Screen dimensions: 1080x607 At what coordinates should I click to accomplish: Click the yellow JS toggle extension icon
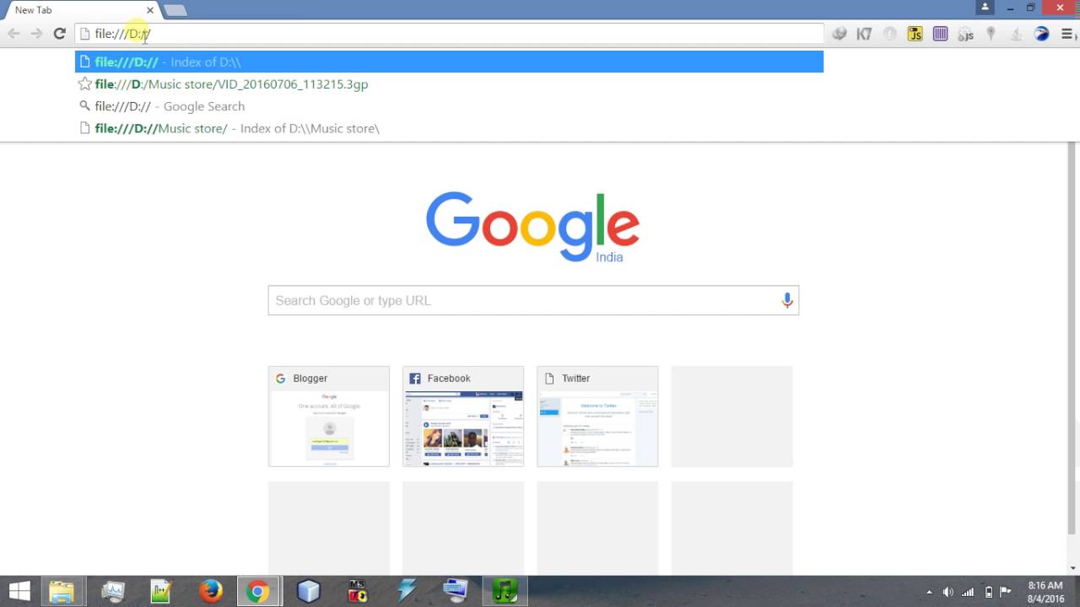(915, 34)
